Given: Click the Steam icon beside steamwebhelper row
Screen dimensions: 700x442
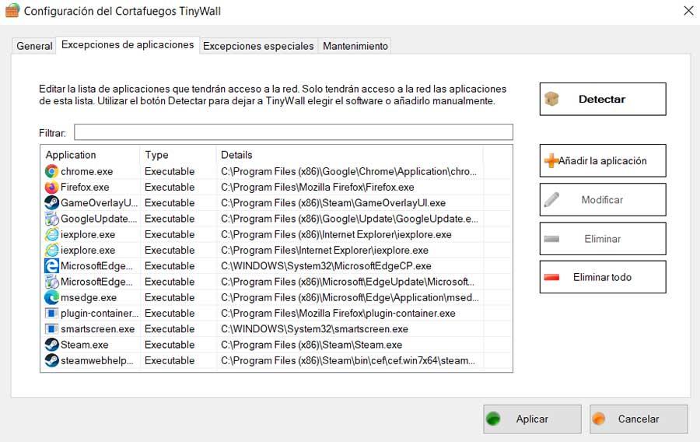Looking at the screenshot, I should [52, 360].
